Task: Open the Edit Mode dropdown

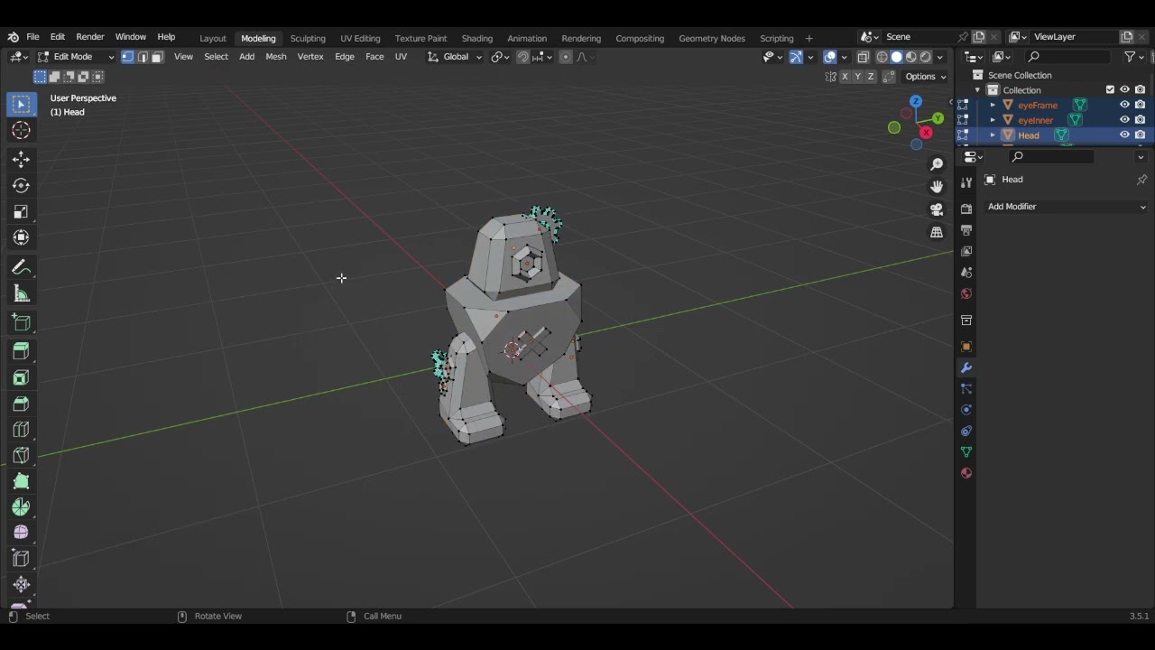Action: tap(75, 57)
